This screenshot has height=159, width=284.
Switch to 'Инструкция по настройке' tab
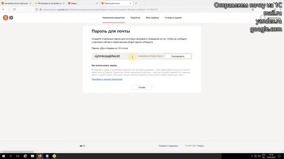tap(50, 3)
